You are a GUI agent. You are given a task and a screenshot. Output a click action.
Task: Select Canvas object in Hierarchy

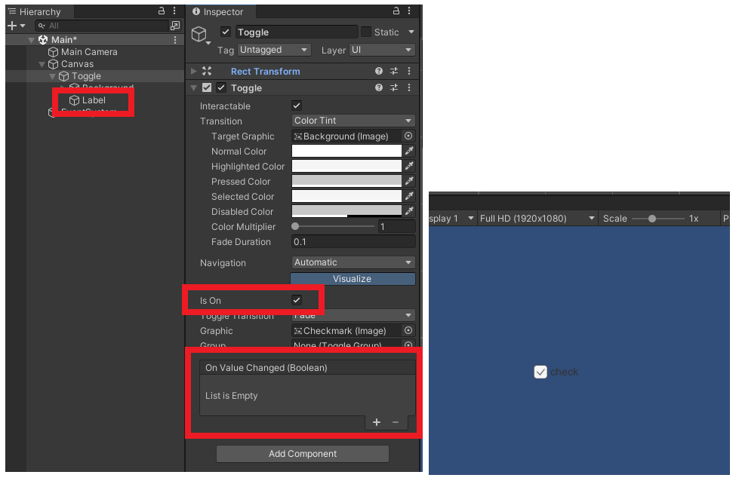(71, 64)
